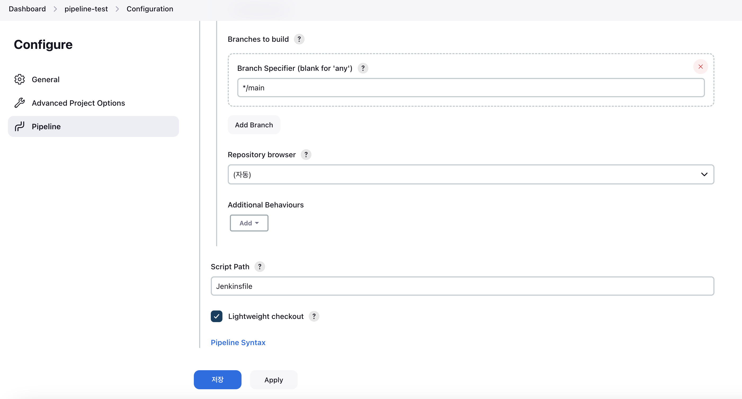Click the Add Branch button

254,125
